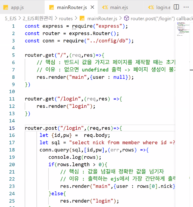Click the split editor icon
Image resolution: width=193 pixels, height=207 pixels.
click(176, 7)
